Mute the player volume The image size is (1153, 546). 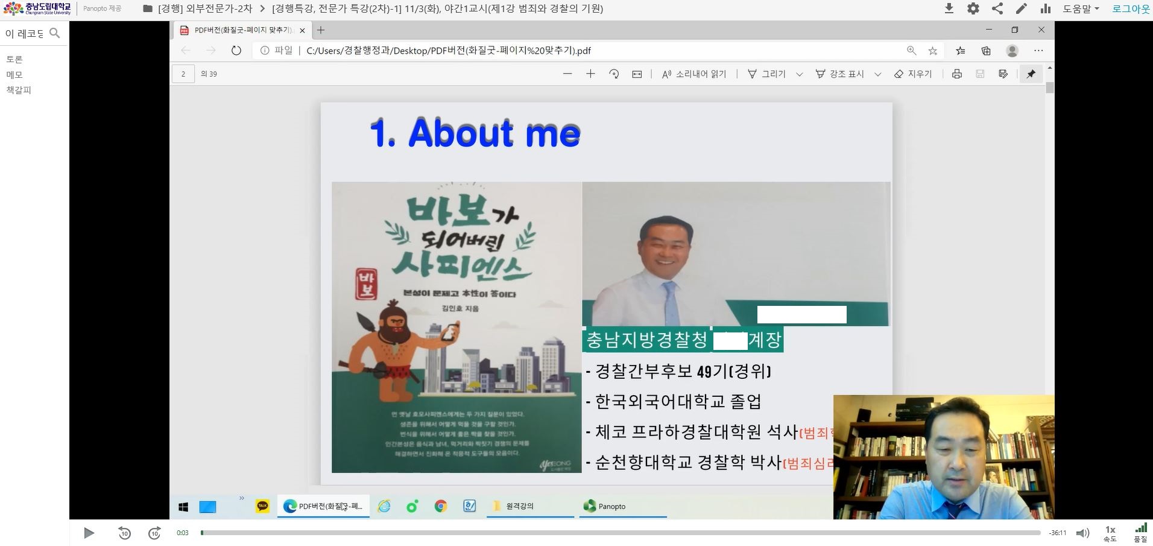(x=1083, y=533)
